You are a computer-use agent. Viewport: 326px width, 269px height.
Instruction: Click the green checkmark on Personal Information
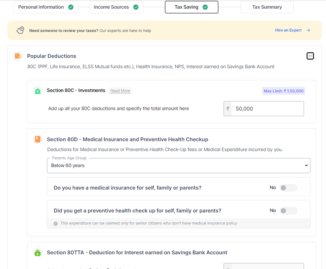[71, 7]
